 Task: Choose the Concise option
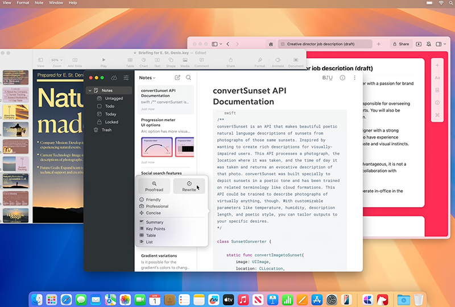[153, 213]
